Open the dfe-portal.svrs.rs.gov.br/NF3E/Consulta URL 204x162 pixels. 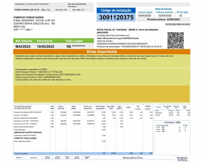click(118, 38)
